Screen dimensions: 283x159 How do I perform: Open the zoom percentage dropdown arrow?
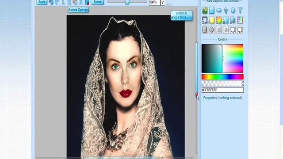[x=163, y=2]
